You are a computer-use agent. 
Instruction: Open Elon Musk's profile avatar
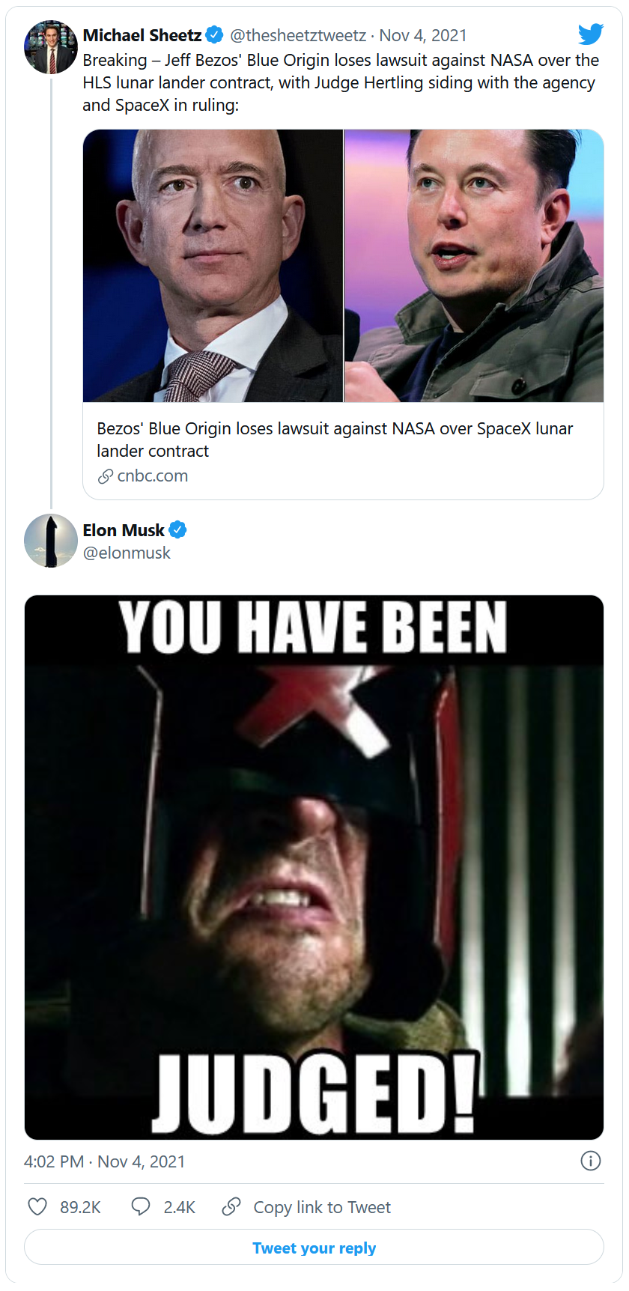point(51,541)
